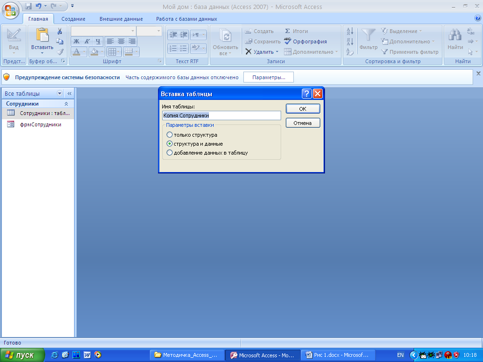
Task: Collapse the navigation pane with « button
Action: [69, 93]
